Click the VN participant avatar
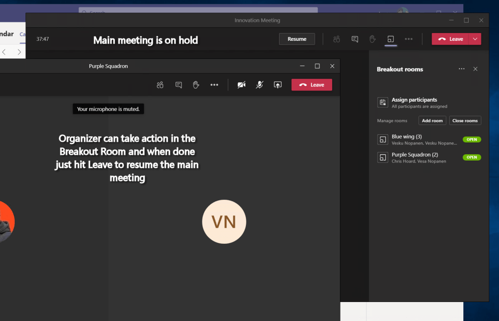The width and height of the screenshot is (499, 321). 224,222
